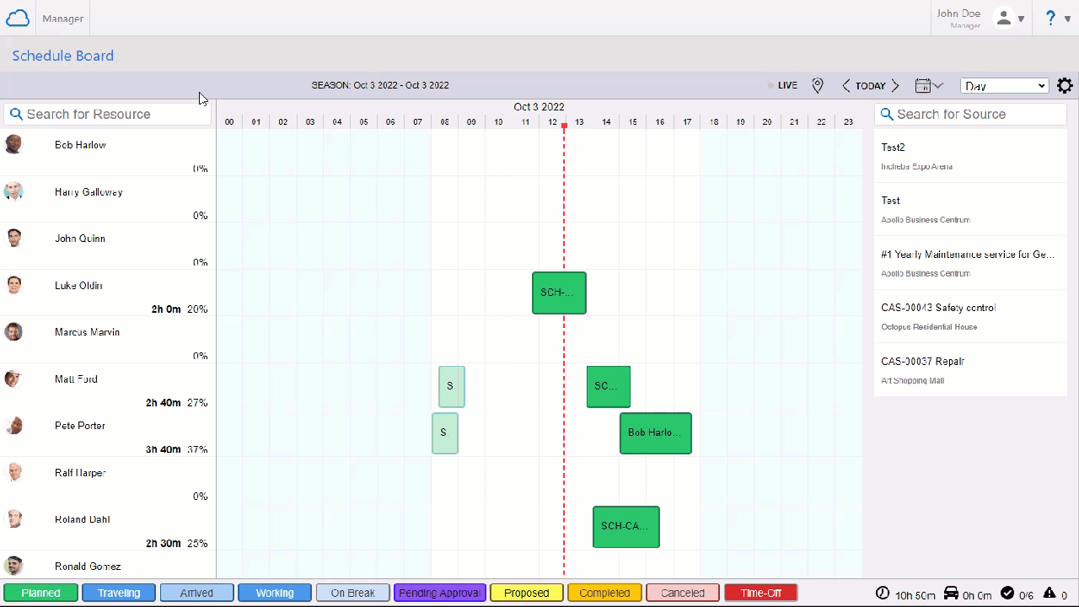Go to previous day with left arrow
The width and height of the screenshot is (1079, 607).
click(846, 85)
